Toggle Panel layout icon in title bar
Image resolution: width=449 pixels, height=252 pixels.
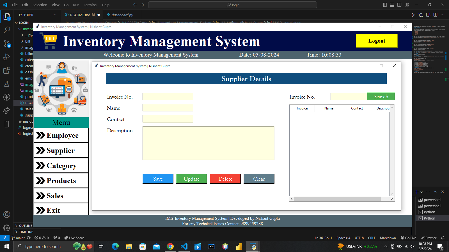392,5
